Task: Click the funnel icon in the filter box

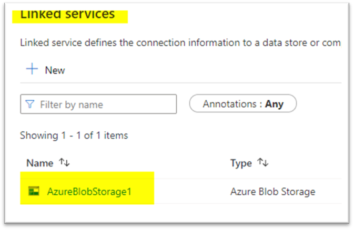Action: [x=29, y=104]
